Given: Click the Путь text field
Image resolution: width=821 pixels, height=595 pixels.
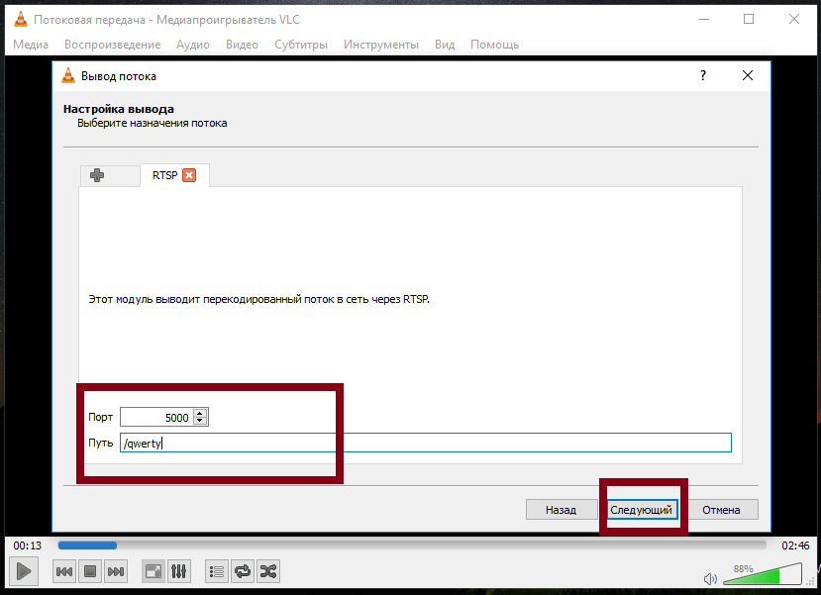Looking at the screenshot, I should [425, 443].
